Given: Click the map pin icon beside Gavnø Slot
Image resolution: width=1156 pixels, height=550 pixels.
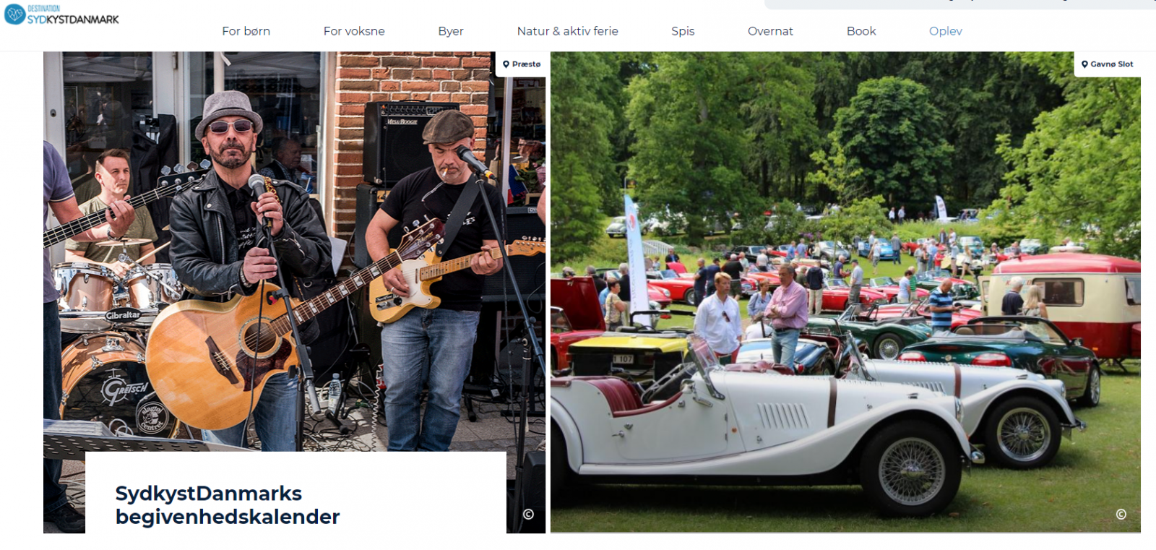Looking at the screenshot, I should click(x=1084, y=64).
